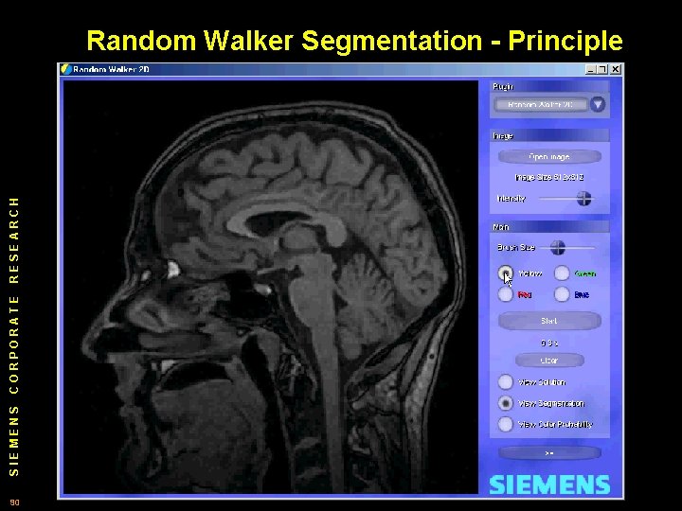Select the Red brush color radio button
This screenshot has width=682, height=511.
pos(506,294)
